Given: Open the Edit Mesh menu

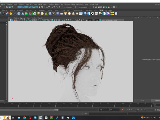Looking at the screenshot, I should coord(21,4).
